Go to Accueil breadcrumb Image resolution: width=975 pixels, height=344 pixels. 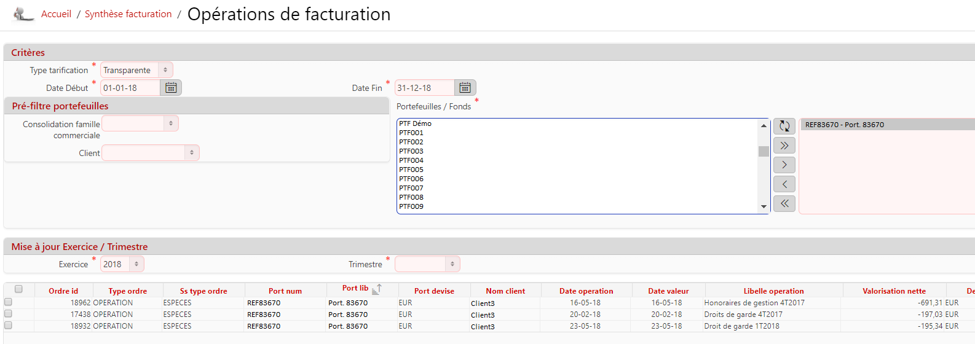click(x=56, y=14)
